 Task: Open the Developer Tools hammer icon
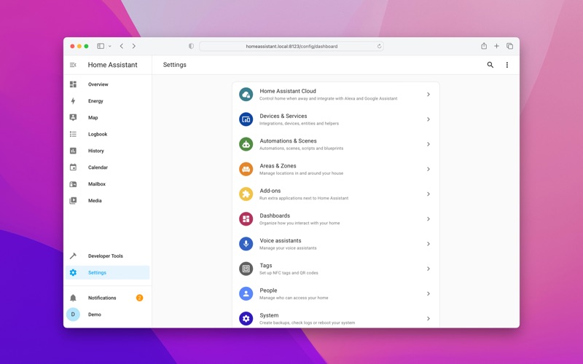(x=74, y=256)
